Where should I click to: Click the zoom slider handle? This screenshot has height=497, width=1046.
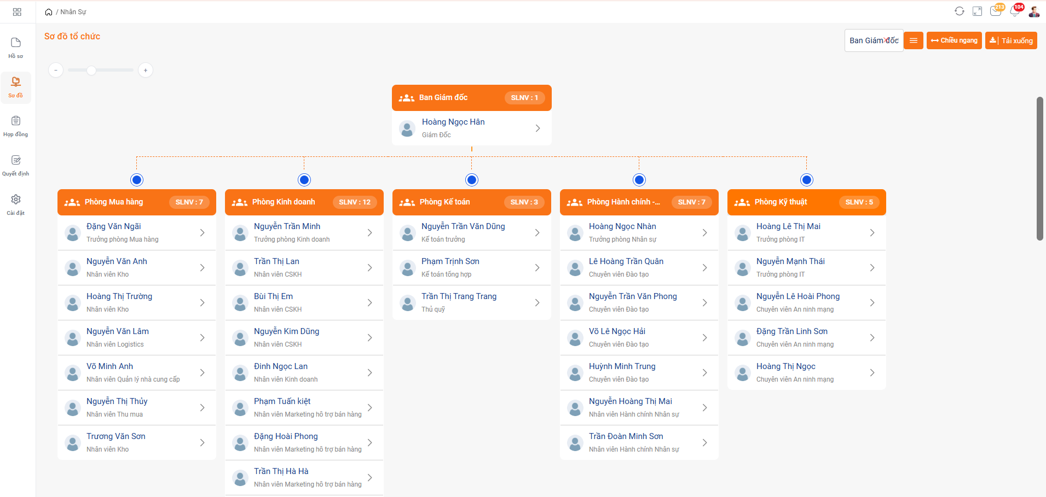91,70
